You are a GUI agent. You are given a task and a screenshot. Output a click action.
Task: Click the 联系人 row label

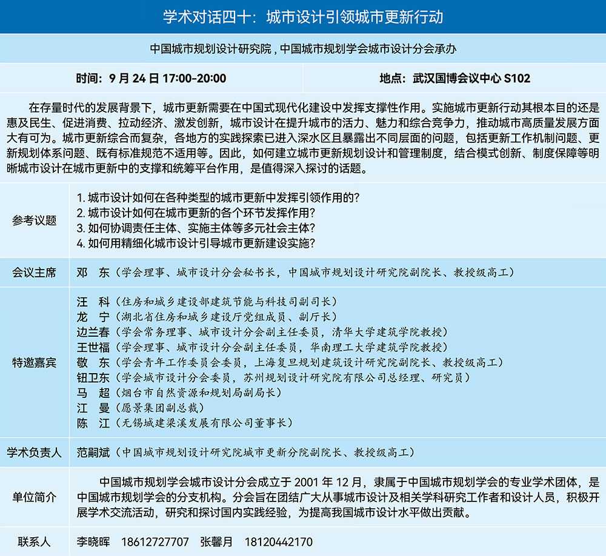(x=35, y=541)
